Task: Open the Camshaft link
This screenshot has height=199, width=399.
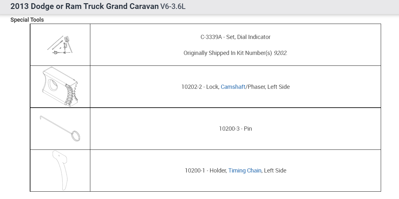Action: pos(233,87)
